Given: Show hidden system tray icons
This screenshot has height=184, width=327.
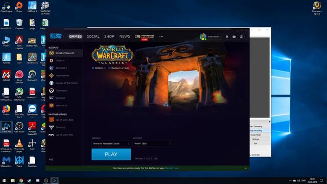Looking at the screenshot, I should (x=290, y=180).
